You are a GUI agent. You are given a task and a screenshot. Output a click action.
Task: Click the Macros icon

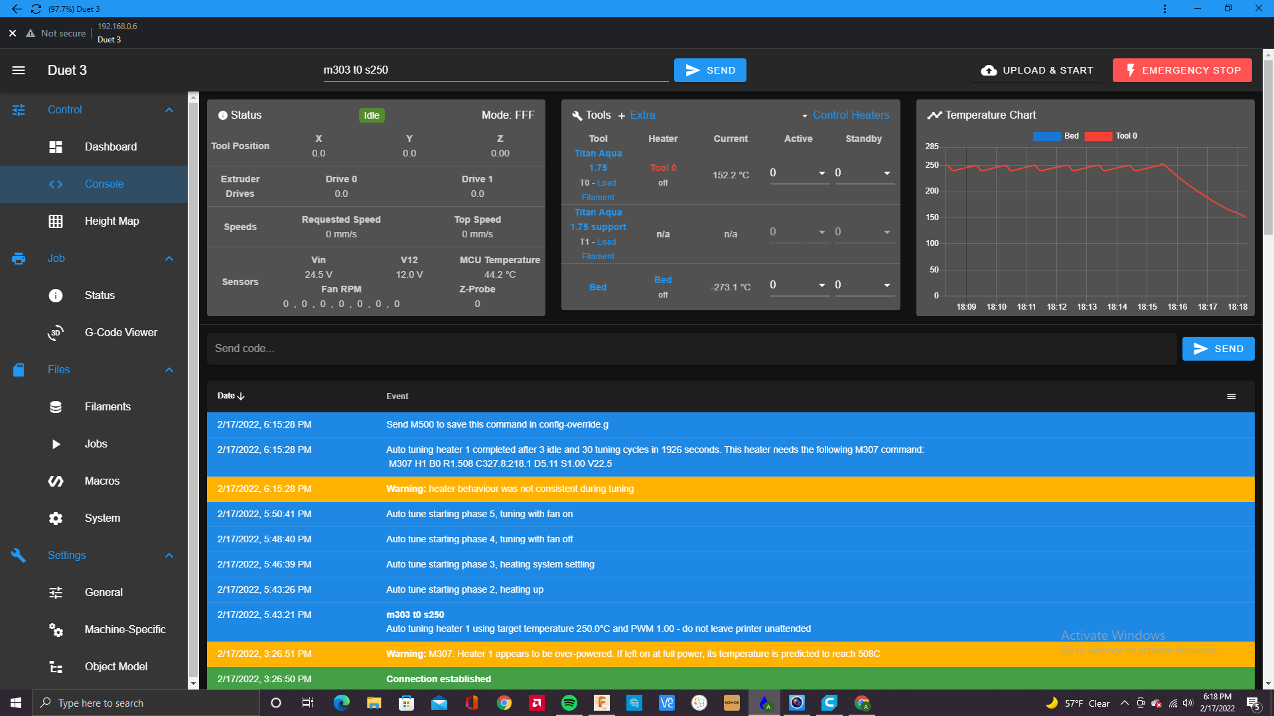tap(56, 481)
